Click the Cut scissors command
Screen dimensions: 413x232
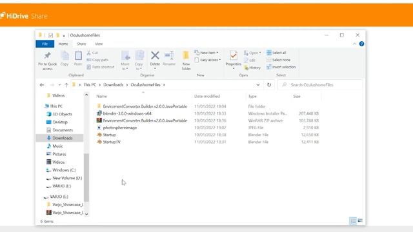click(x=92, y=53)
